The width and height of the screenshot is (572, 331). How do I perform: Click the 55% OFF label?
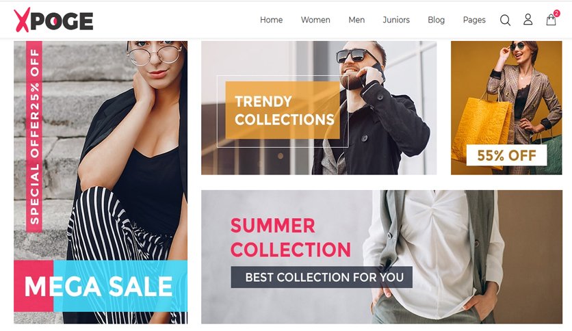tap(506, 155)
